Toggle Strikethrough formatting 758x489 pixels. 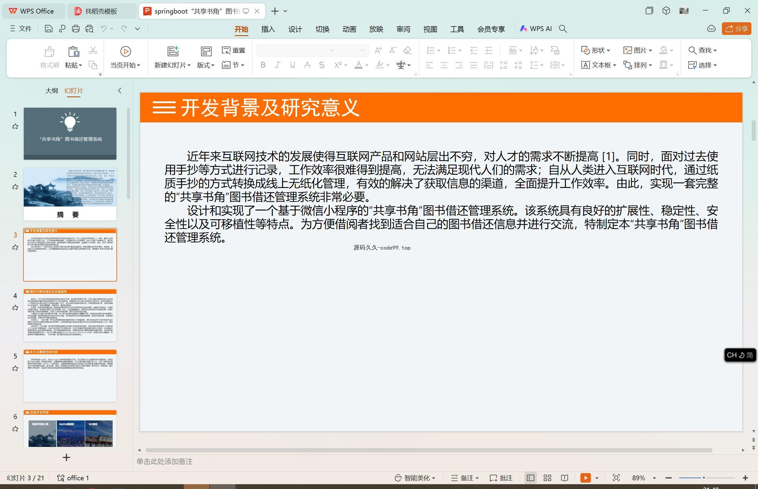pos(307,65)
